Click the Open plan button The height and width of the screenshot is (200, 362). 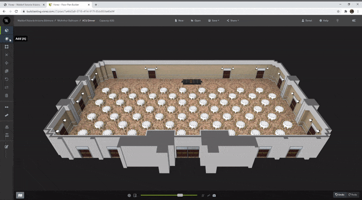tap(196, 20)
